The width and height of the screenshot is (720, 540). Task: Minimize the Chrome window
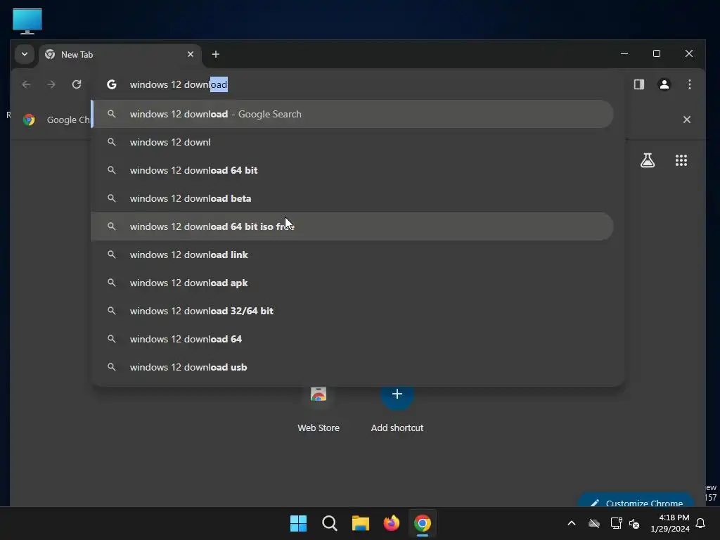(624, 53)
